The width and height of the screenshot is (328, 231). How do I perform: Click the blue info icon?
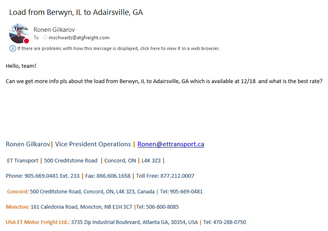(x=12, y=48)
